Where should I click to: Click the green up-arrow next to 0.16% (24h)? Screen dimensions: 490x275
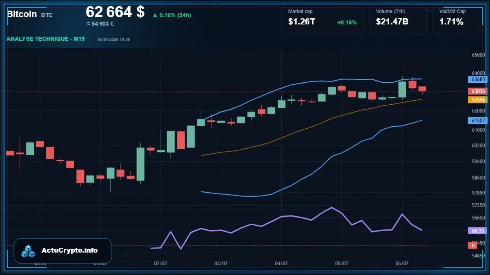(x=155, y=15)
